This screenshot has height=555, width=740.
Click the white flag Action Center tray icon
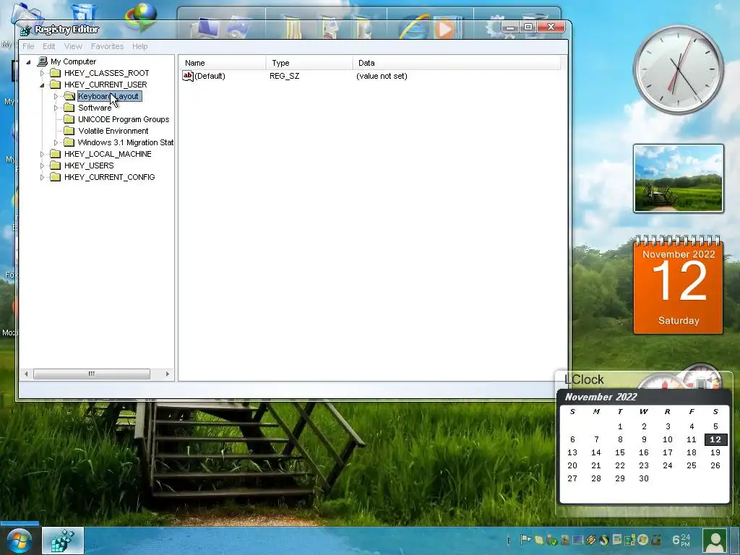525,540
